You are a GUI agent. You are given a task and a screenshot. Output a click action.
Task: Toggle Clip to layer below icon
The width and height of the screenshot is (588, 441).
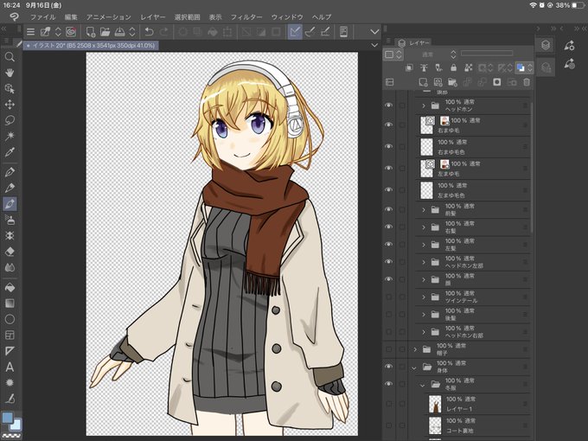[x=409, y=67]
